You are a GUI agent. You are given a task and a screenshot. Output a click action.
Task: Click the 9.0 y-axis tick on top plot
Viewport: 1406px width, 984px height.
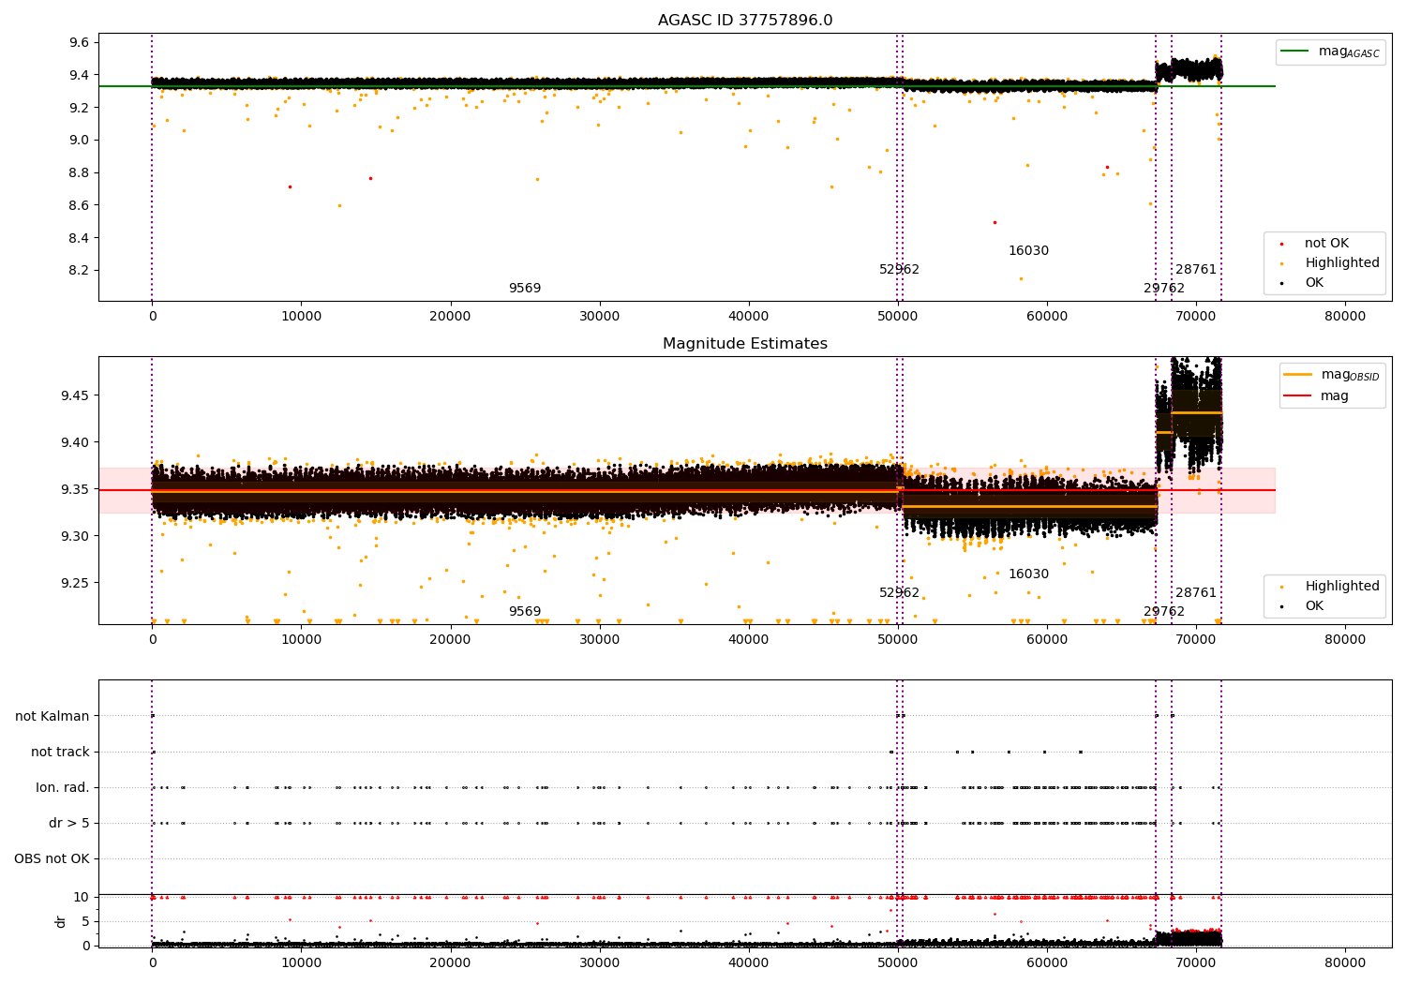pos(79,141)
